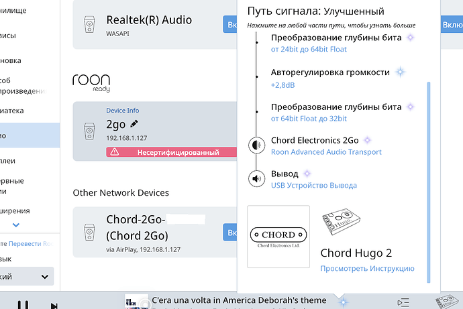
Task: Click the 192.168.1.127 address under 2go
Action: 127,138
